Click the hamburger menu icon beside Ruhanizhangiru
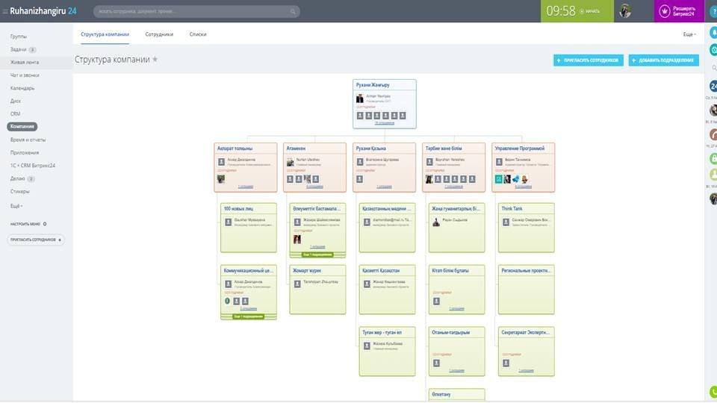 coord(5,11)
